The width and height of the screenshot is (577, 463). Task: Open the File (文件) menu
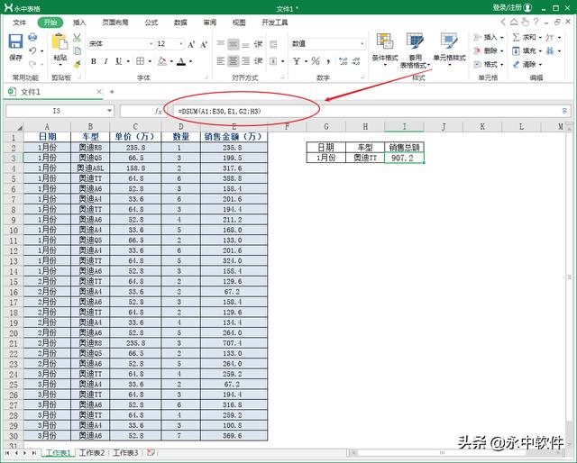(x=19, y=23)
